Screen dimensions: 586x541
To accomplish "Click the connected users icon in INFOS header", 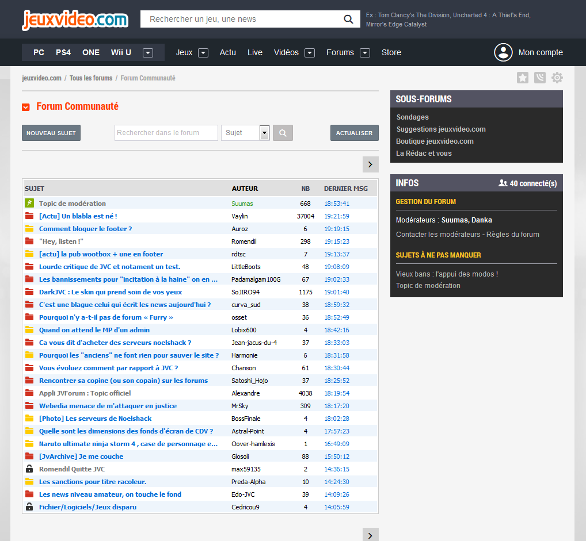I will click(503, 183).
